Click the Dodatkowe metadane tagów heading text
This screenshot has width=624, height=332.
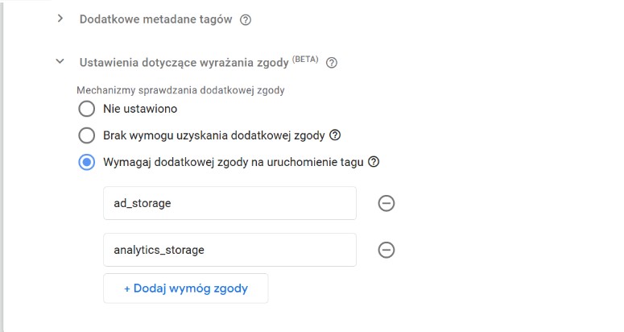(x=156, y=19)
